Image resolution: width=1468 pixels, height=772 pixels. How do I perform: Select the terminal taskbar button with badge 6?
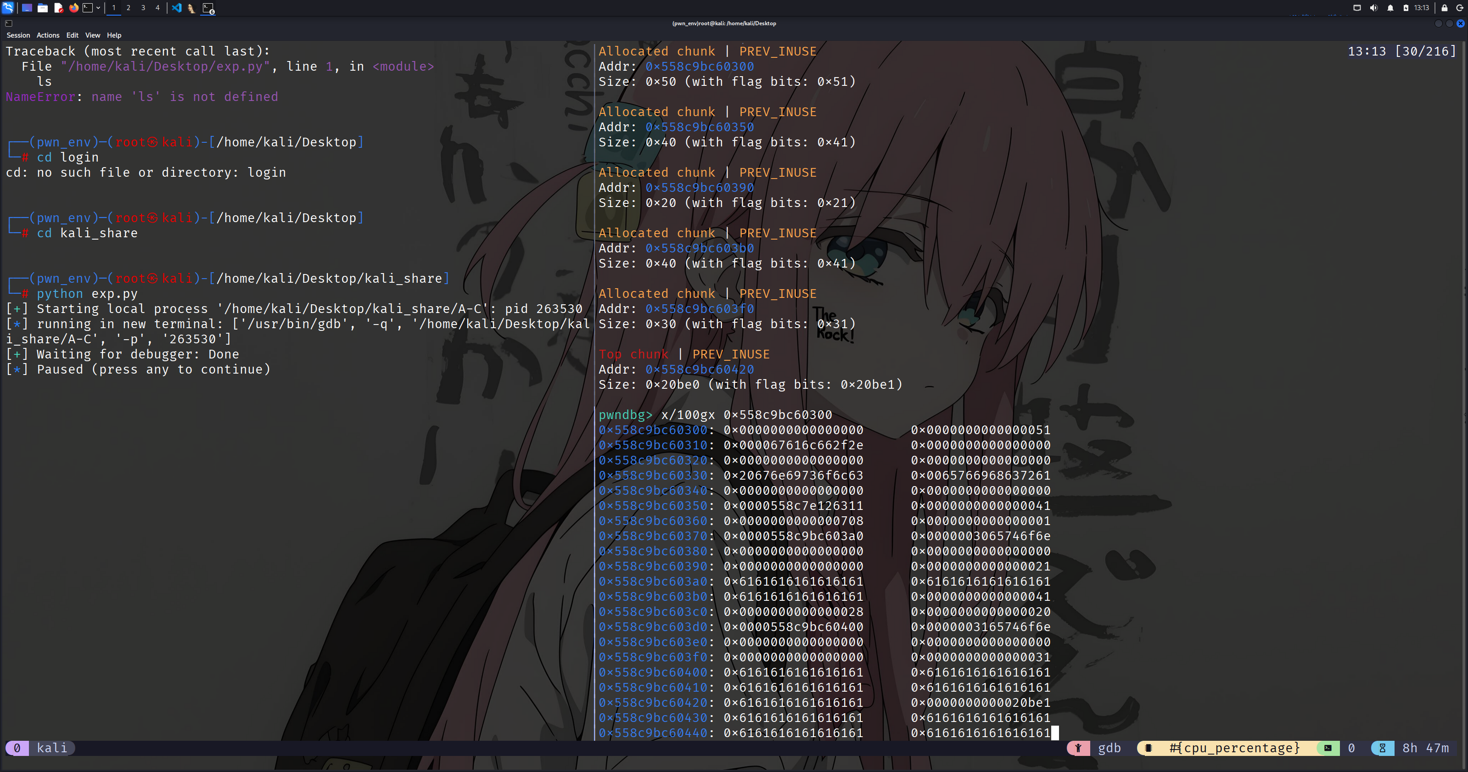pyautogui.click(x=208, y=8)
